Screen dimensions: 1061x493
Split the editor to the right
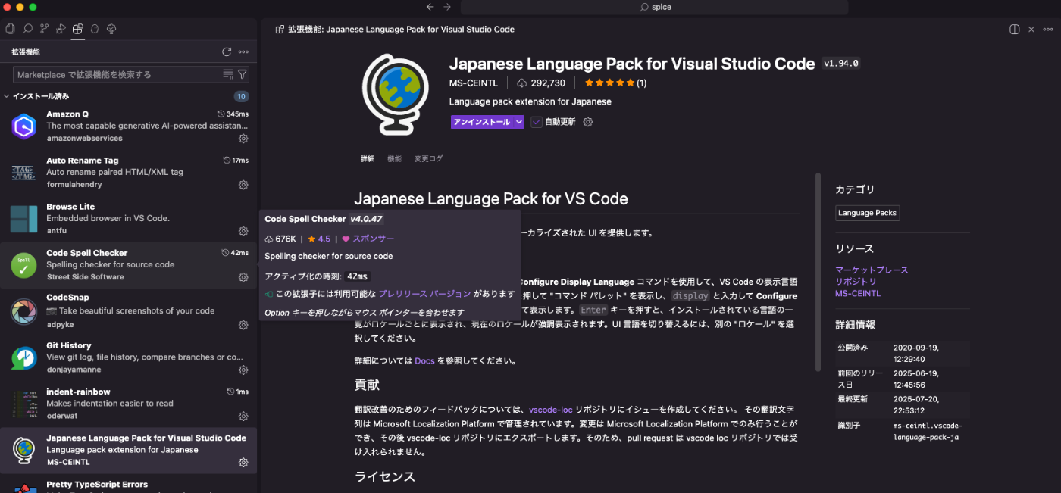click(x=1014, y=30)
